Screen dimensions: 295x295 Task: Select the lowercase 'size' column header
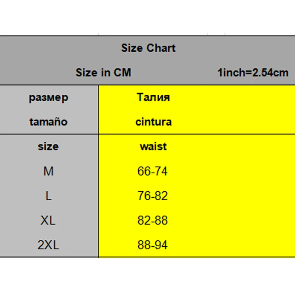[48, 146]
